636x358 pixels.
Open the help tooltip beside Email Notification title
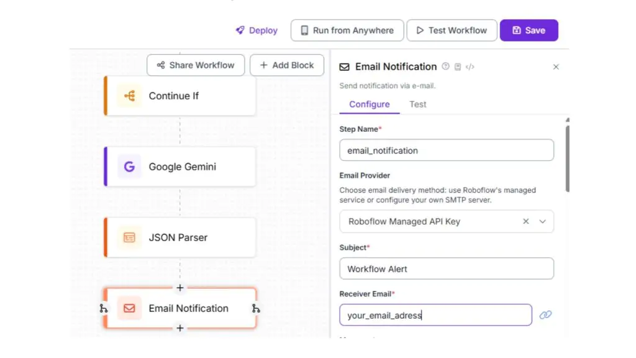pyautogui.click(x=445, y=67)
